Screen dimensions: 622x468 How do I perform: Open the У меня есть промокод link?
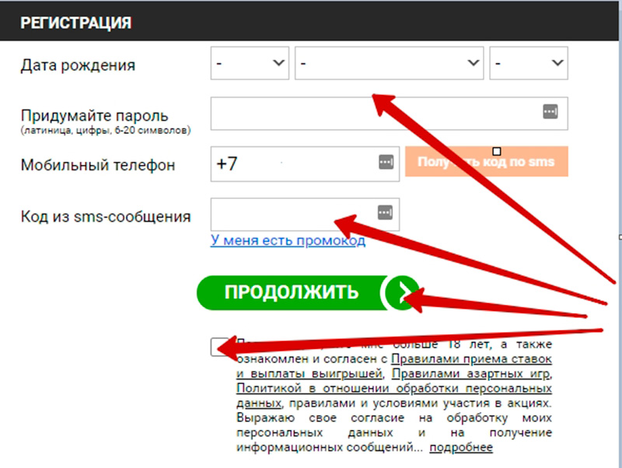click(x=288, y=241)
